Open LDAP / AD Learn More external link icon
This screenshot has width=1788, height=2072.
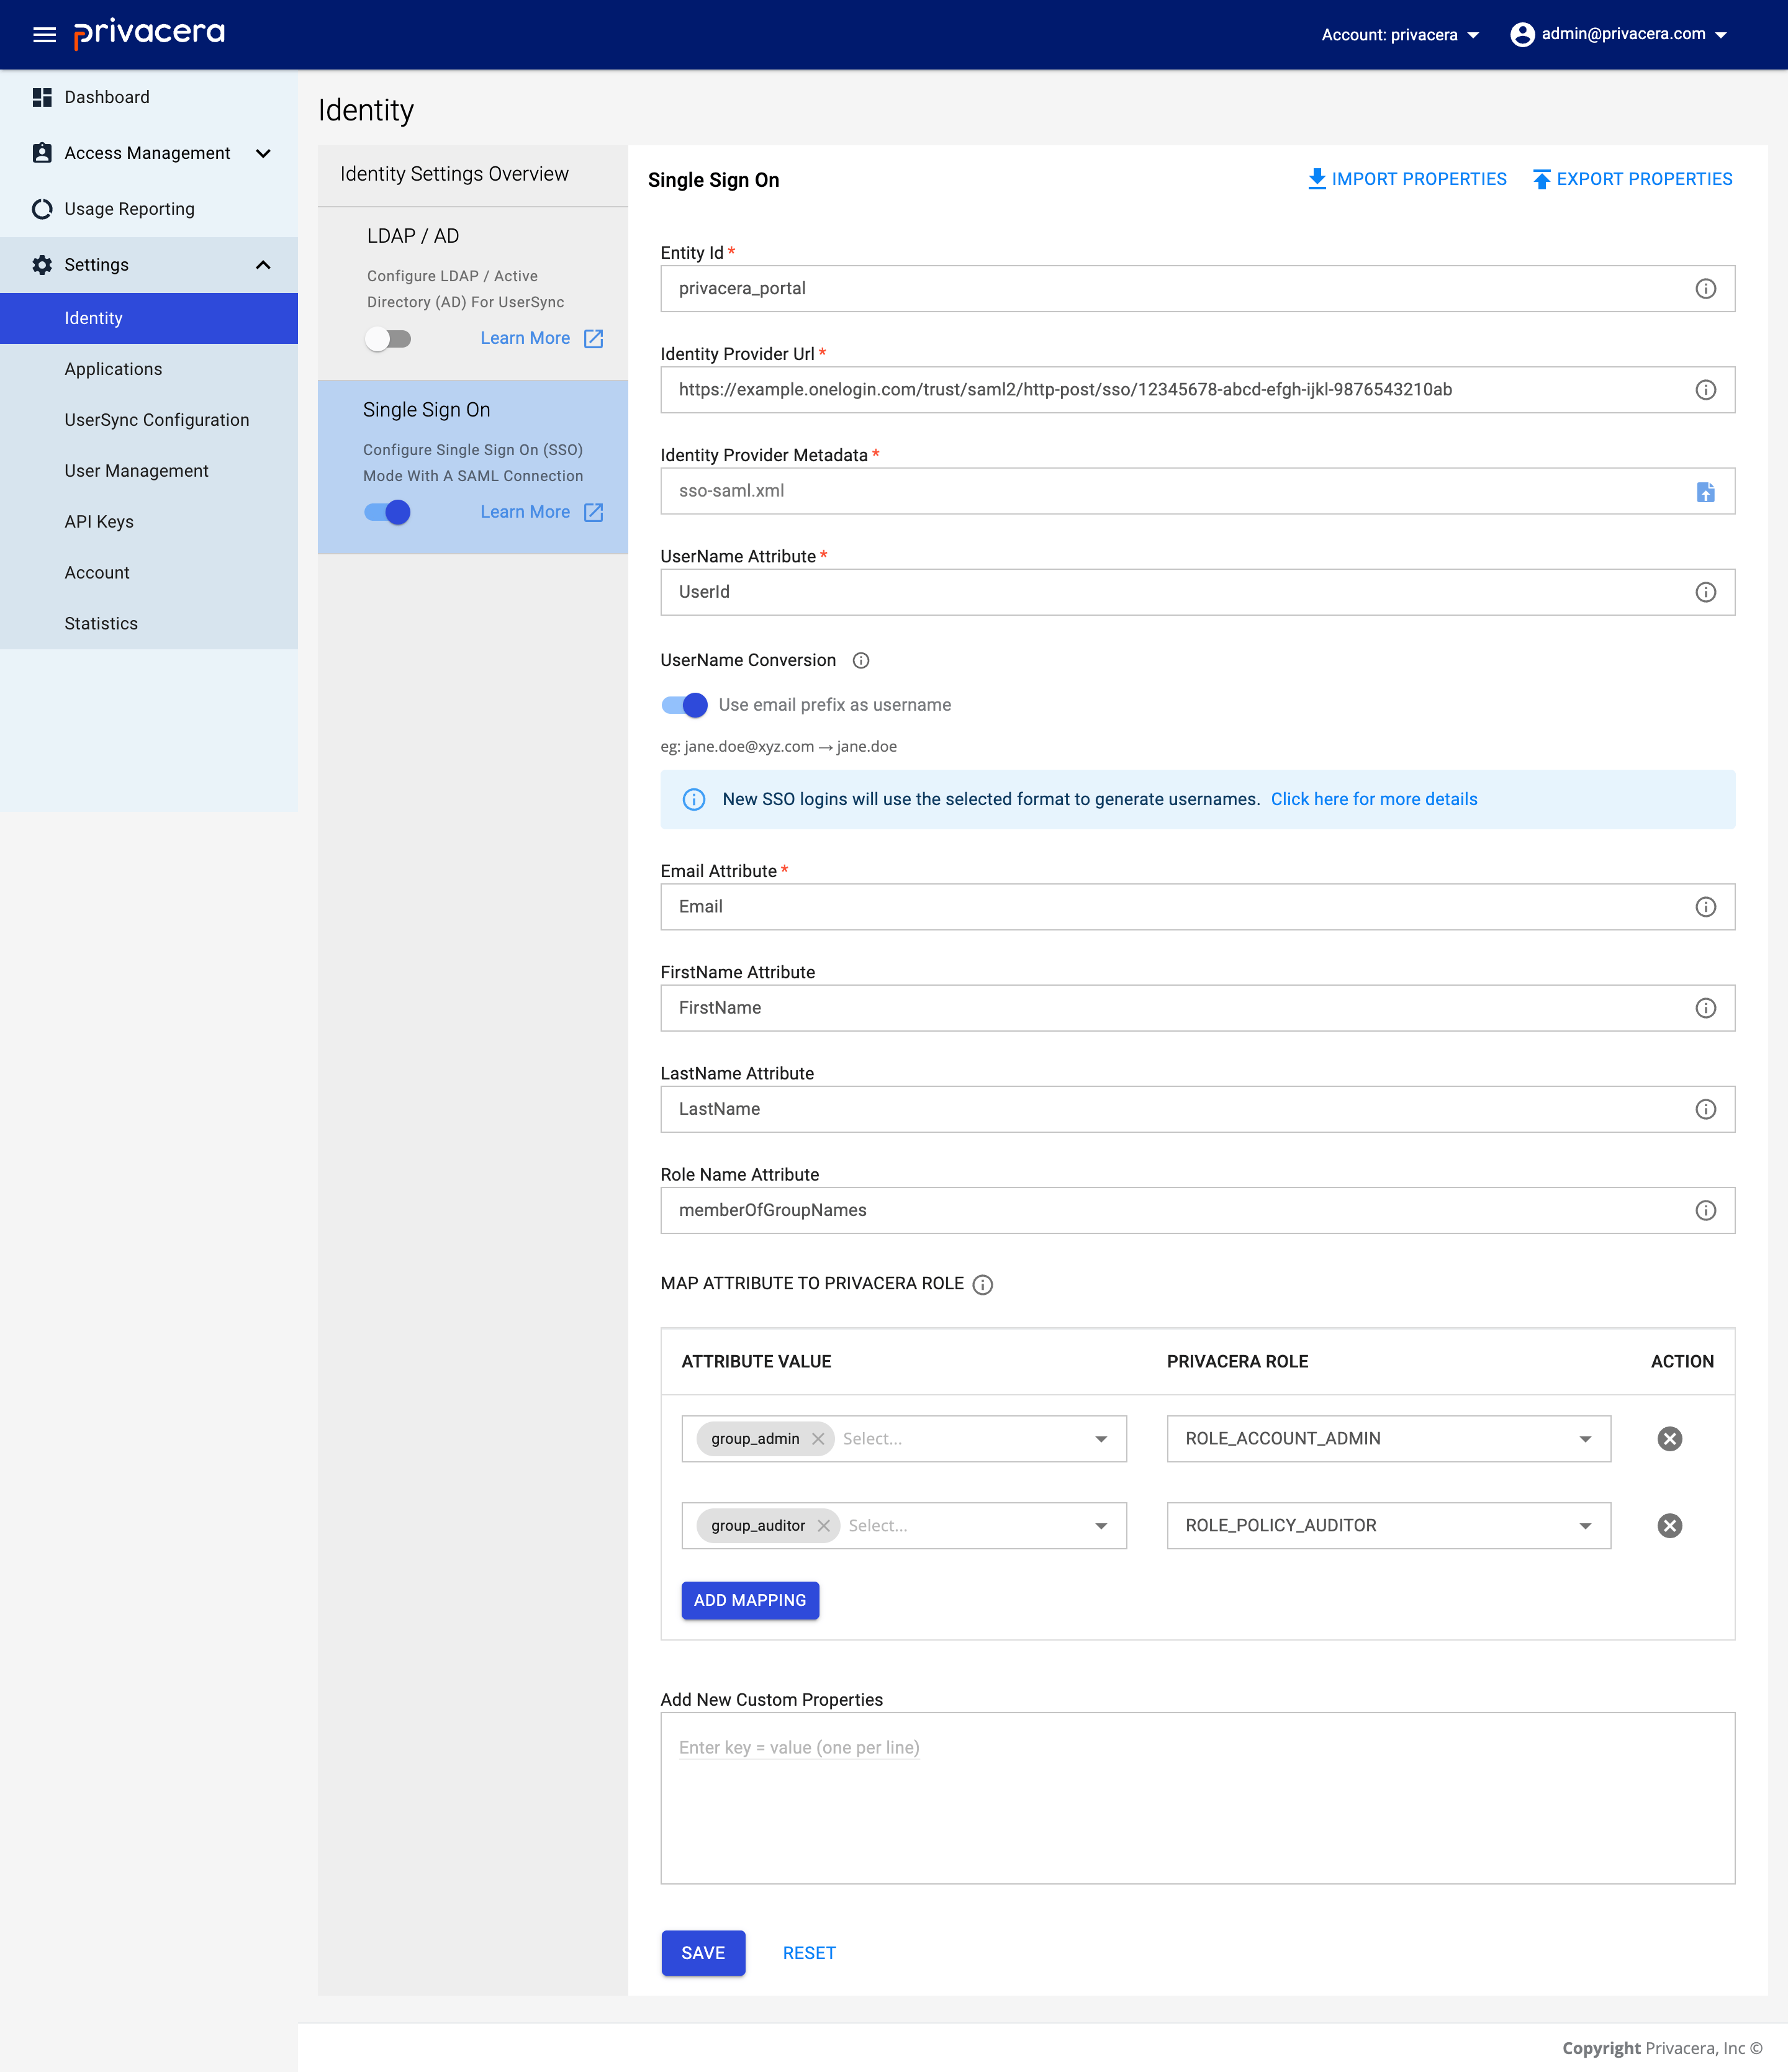point(593,338)
